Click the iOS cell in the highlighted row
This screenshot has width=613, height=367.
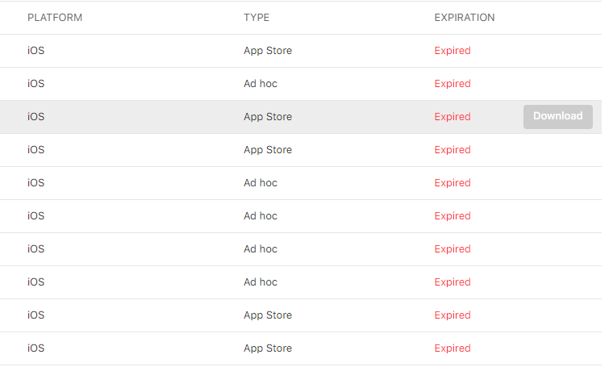(x=36, y=117)
